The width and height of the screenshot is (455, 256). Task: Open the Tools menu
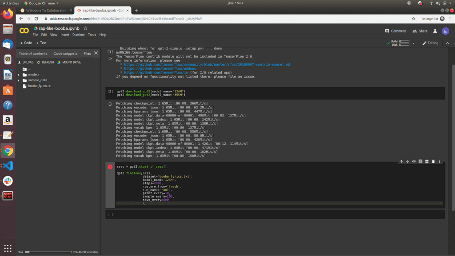tap(92, 35)
